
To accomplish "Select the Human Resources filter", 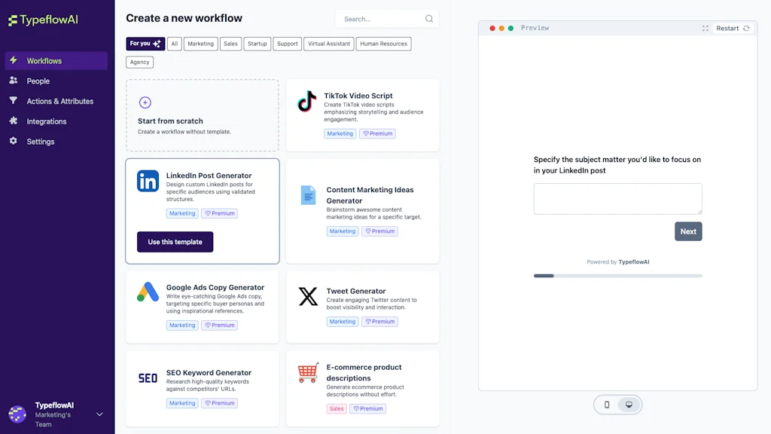I will pos(383,44).
